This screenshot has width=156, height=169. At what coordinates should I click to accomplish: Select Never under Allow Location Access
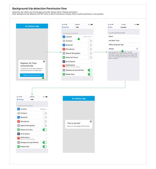pyautogui.click(x=123, y=37)
